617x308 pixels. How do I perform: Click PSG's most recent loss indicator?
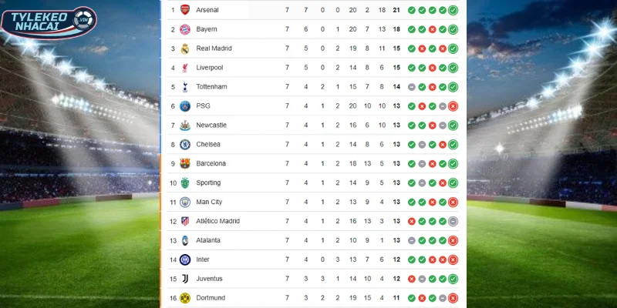(x=453, y=105)
